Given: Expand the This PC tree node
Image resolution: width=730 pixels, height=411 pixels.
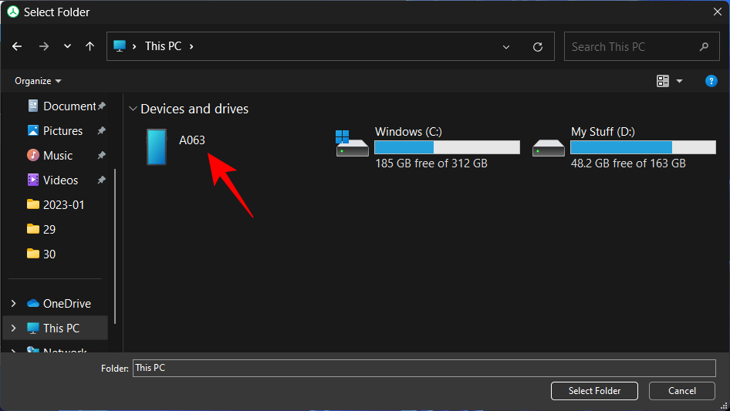Looking at the screenshot, I should pos(13,328).
